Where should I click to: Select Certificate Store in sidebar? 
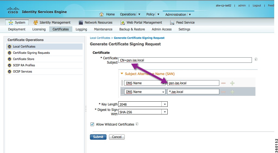(x=44, y=59)
